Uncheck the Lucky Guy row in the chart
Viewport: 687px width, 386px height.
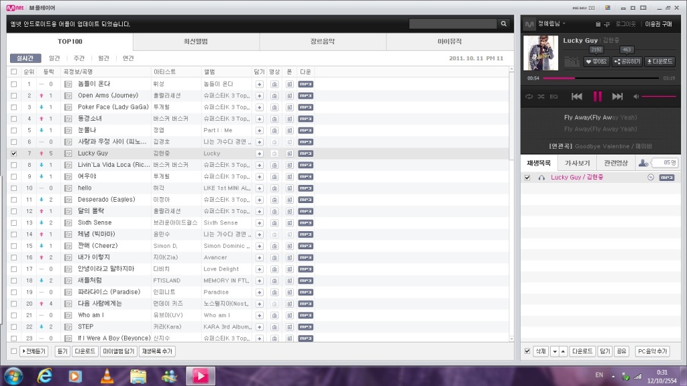14,153
